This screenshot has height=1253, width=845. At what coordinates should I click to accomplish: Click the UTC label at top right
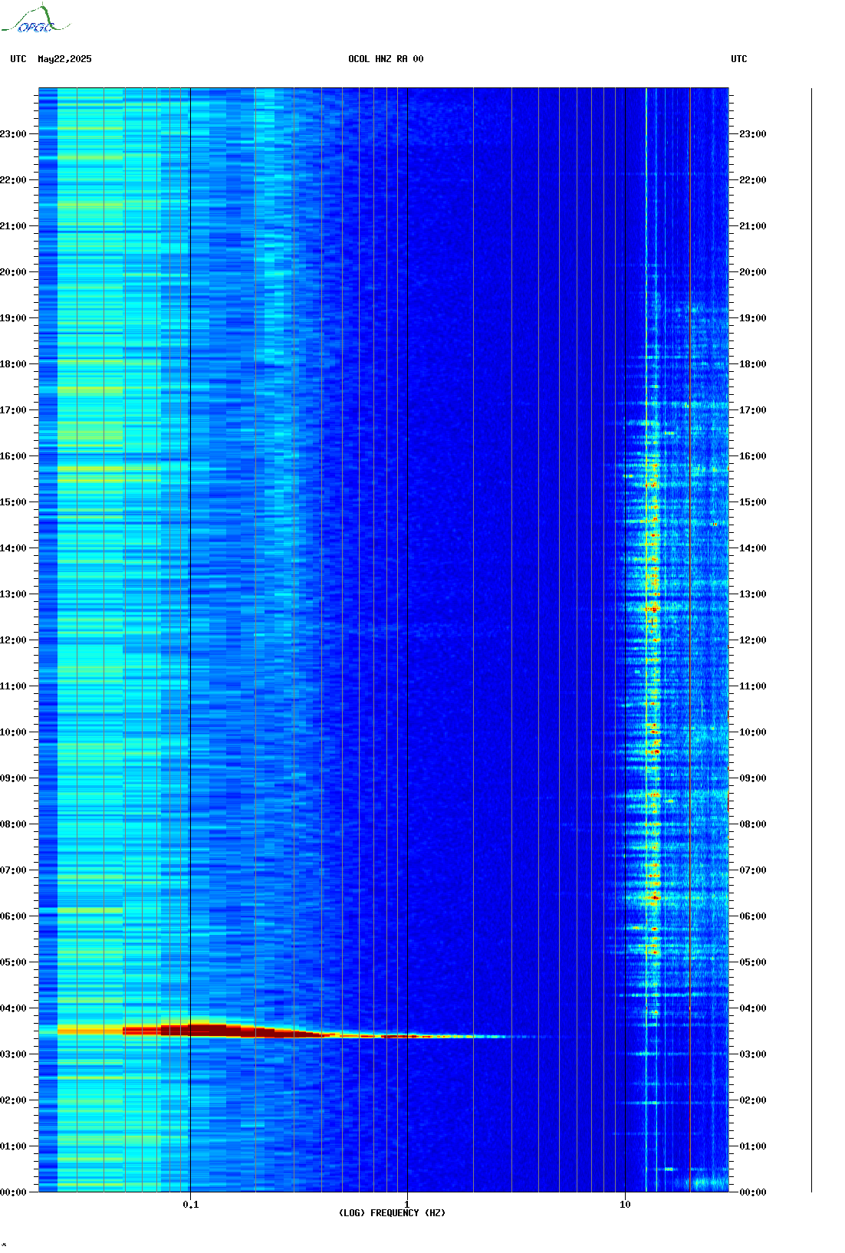point(738,59)
